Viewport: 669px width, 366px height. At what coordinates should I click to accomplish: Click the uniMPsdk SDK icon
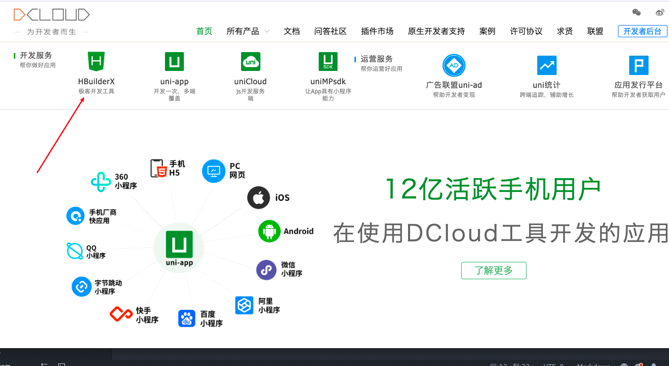tap(328, 61)
